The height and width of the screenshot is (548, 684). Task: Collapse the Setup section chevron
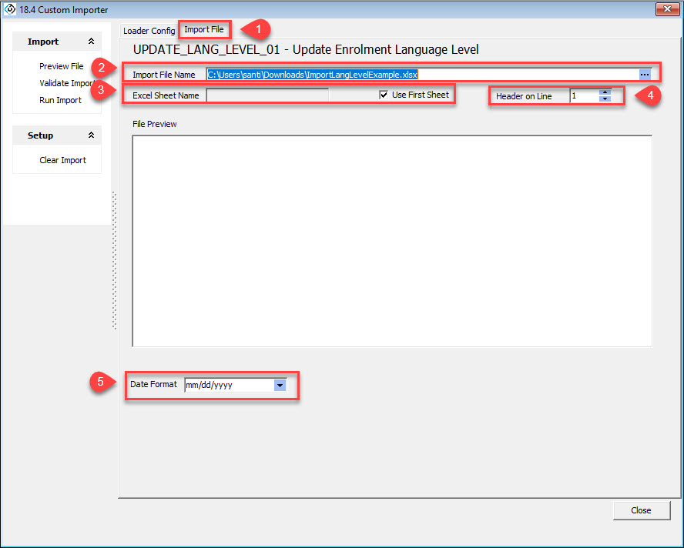click(91, 135)
